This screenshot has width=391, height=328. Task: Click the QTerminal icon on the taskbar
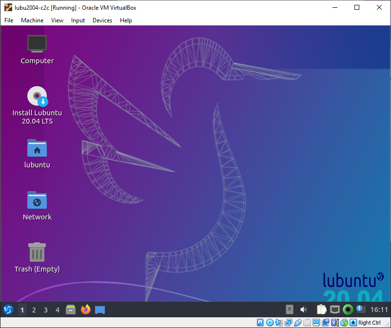click(100, 310)
